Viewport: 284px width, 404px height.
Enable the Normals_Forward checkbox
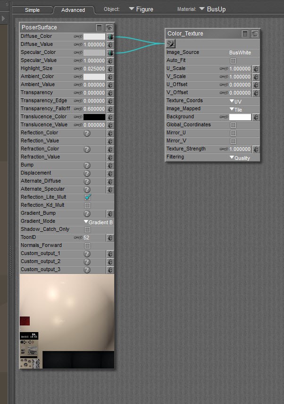pyautogui.click(x=88, y=246)
